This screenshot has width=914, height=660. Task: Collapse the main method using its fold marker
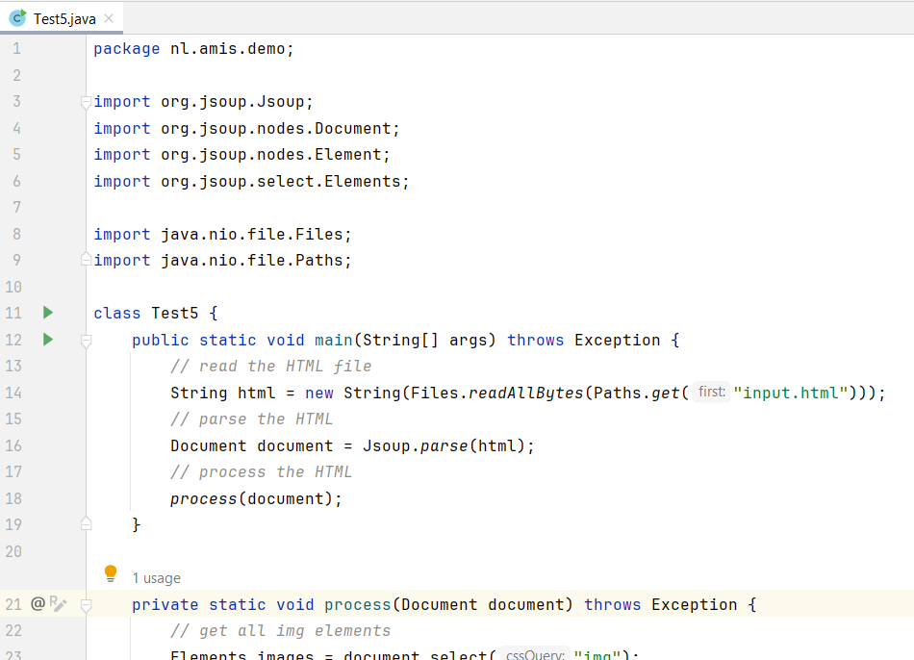[x=86, y=341]
